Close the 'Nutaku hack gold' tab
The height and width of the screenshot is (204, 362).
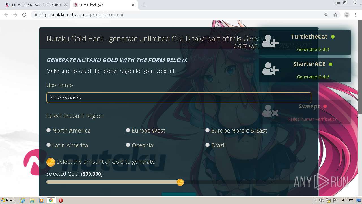pos(133,5)
